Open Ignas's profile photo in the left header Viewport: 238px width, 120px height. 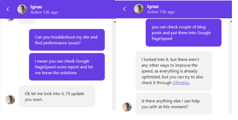pyautogui.click(x=22, y=9)
